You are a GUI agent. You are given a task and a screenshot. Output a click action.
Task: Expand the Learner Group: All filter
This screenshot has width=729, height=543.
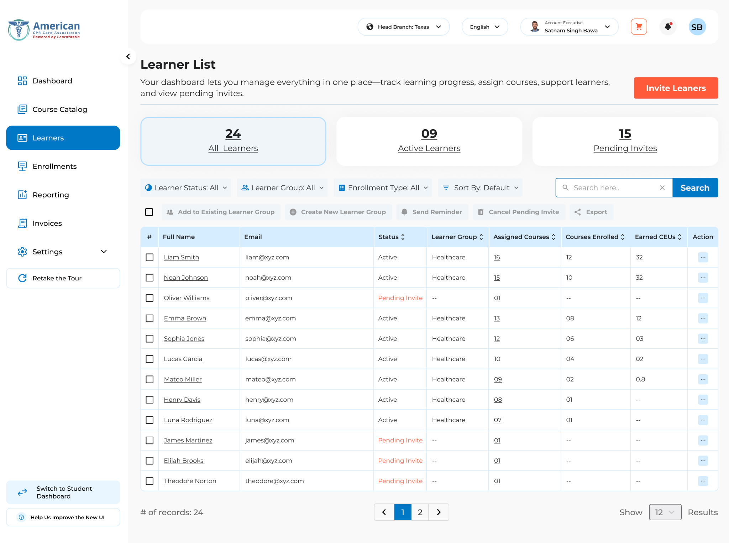point(282,188)
